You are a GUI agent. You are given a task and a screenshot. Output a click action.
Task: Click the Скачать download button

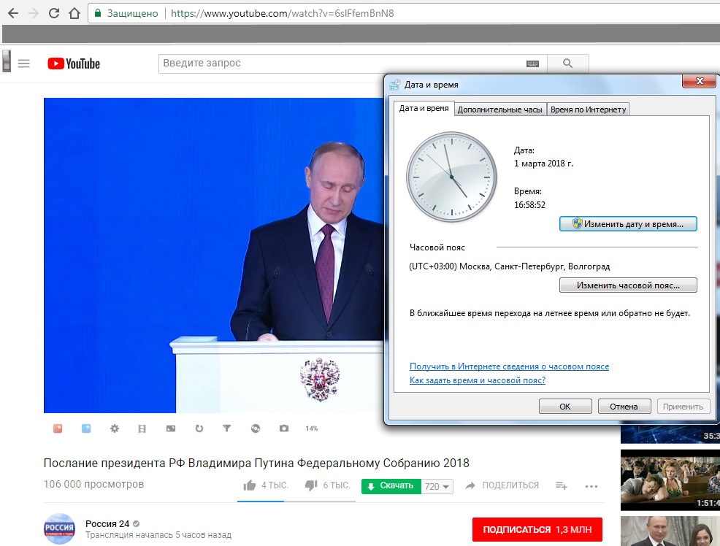pyautogui.click(x=391, y=486)
